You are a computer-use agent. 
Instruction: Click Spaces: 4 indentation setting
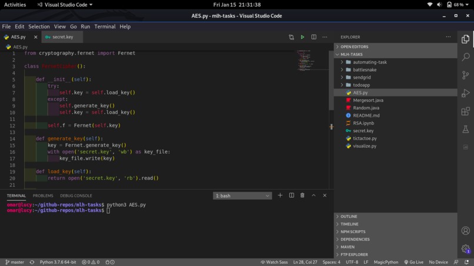tap(331, 262)
